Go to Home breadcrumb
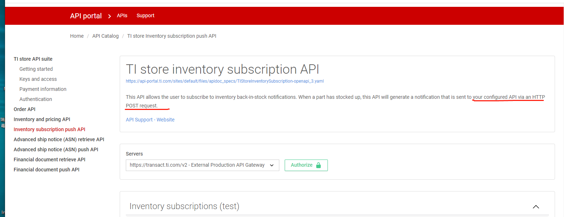This screenshot has width=564, height=217. [77, 36]
